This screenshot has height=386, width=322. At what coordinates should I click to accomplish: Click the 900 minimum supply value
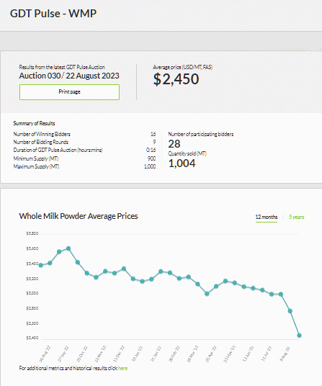tap(152, 158)
